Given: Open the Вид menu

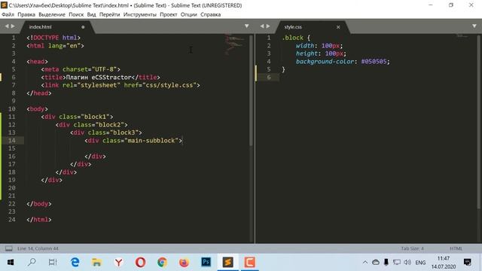Looking at the screenshot, I should 91,14.
